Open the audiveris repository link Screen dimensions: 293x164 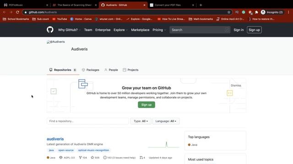click(x=55, y=138)
